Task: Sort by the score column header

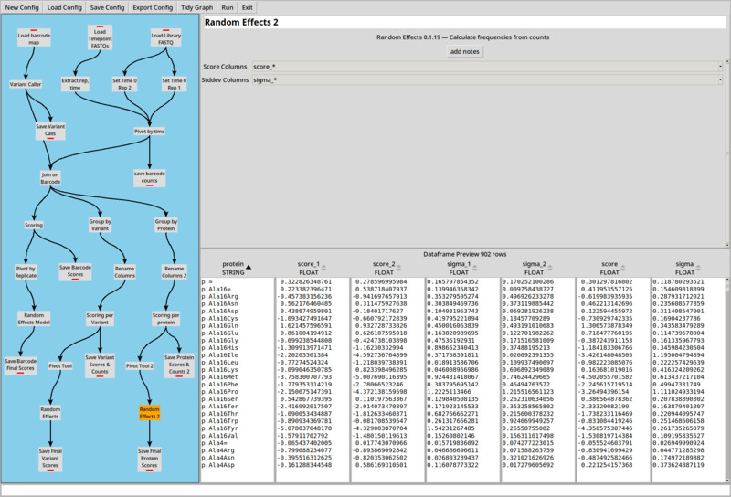Action: click(612, 268)
